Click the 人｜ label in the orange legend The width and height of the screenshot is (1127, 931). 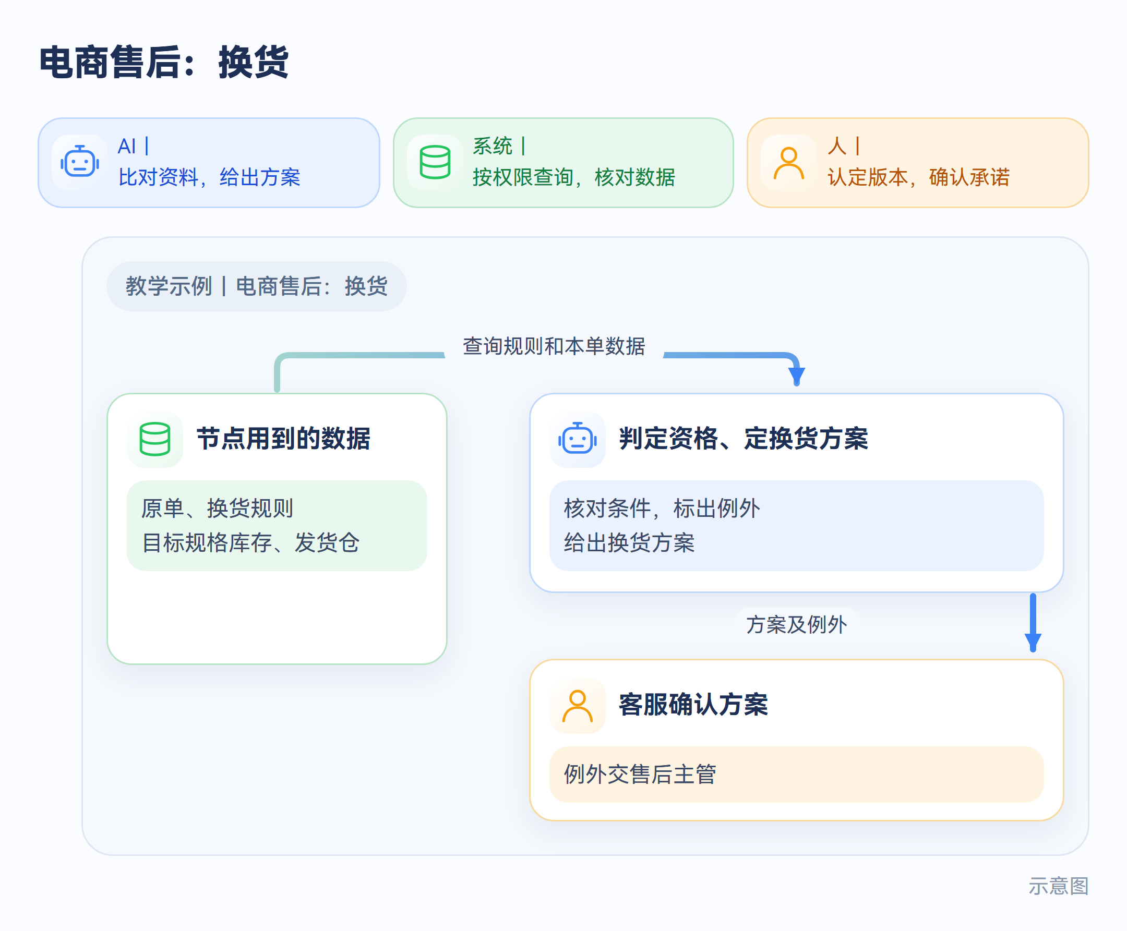tap(844, 147)
